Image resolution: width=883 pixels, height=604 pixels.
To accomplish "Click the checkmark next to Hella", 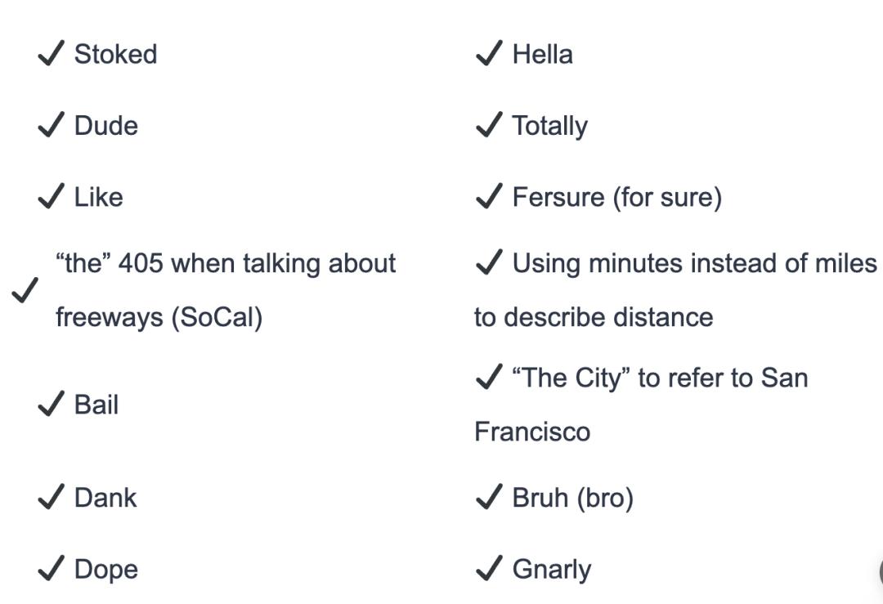I will tap(488, 55).
